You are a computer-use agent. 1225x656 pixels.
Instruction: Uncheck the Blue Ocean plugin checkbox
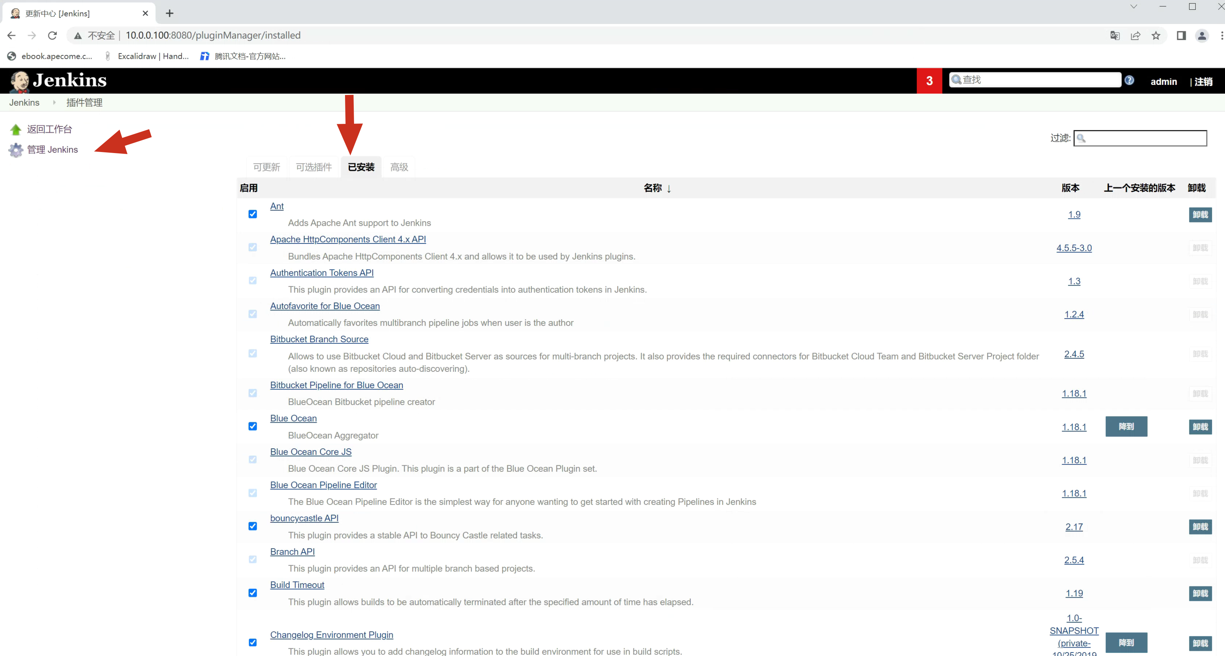pyautogui.click(x=253, y=426)
